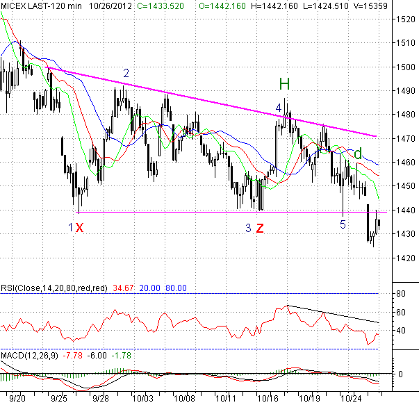
Task: Click the RSI upper level value 80.00
Action: [176, 288]
